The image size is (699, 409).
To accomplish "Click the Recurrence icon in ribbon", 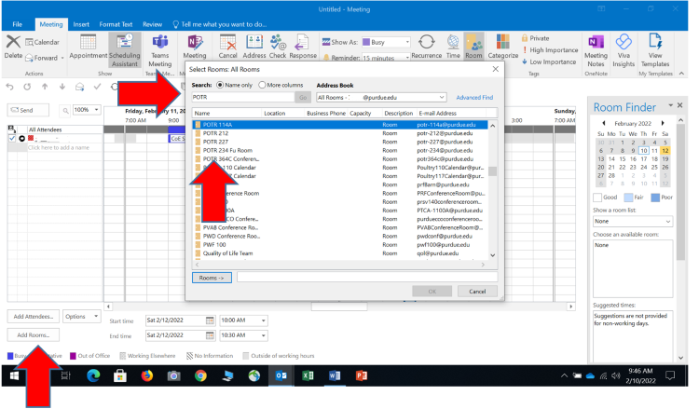I will pyautogui.click(x=428, y=47).
